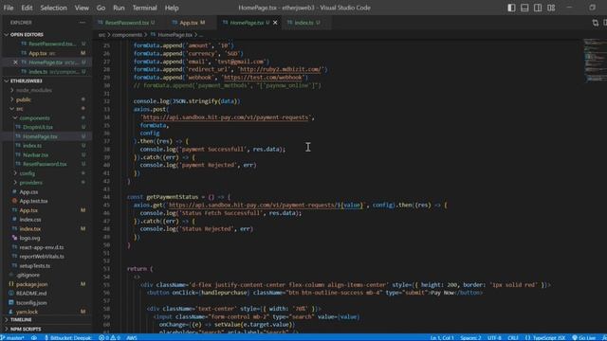This screenshot has width=607, height=341.
Task: Close HomePage.tsx in Open Editors list
Action: coord(15,63)
